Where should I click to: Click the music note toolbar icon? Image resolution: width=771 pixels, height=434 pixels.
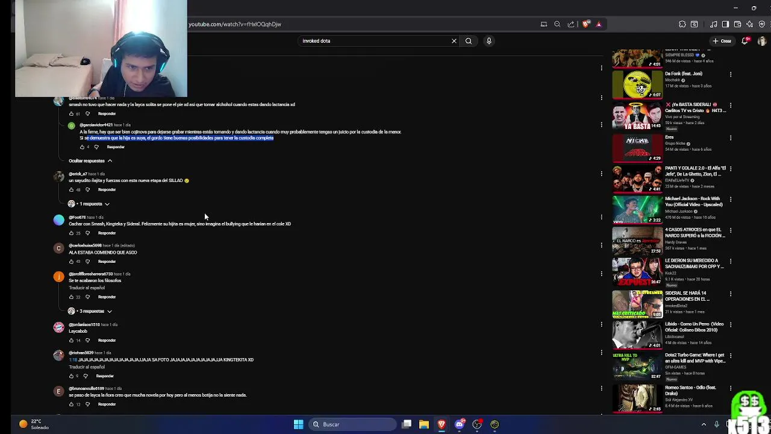point(714,24)
